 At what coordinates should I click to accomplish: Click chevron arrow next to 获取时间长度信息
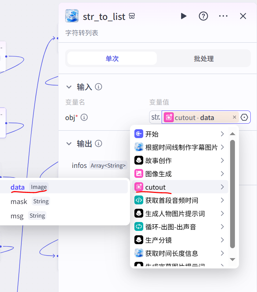[222, 253]
